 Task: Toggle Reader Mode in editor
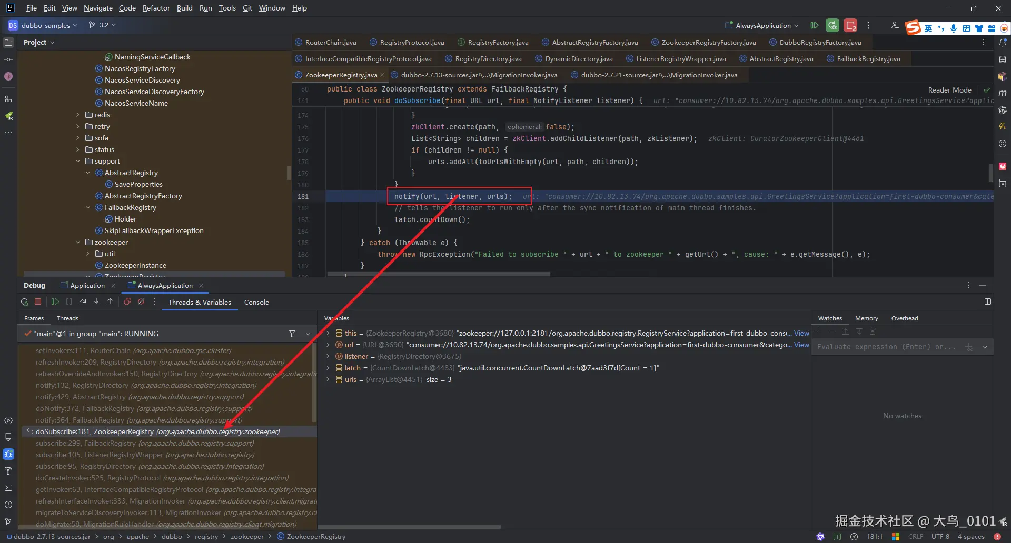pos(949,90)
